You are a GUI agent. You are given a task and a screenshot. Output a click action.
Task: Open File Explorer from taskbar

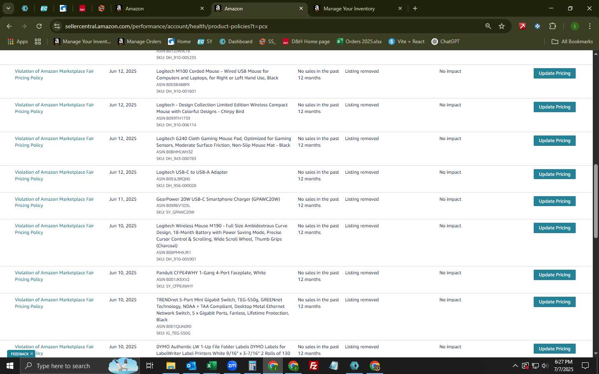[x=171, y=366]
